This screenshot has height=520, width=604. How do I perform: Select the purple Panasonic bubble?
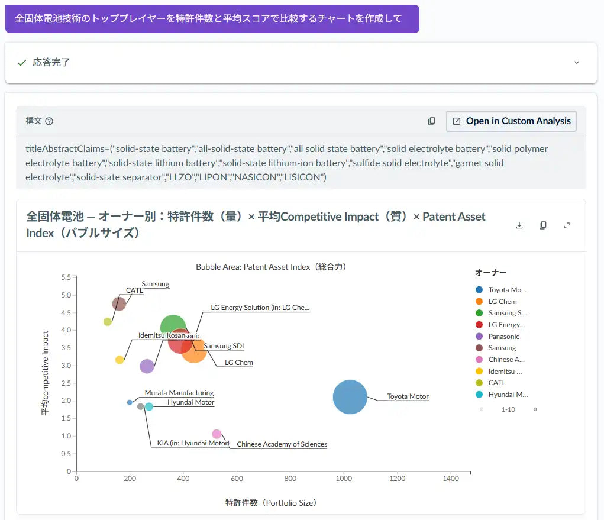point(147,366)
